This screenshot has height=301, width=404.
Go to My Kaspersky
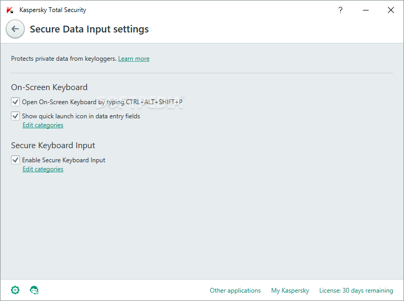click(x=290, y=291)
